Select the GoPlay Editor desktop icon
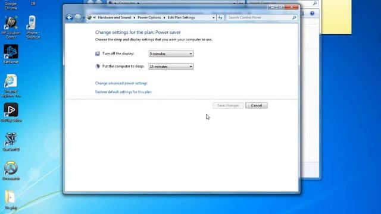 coord(11,112)
